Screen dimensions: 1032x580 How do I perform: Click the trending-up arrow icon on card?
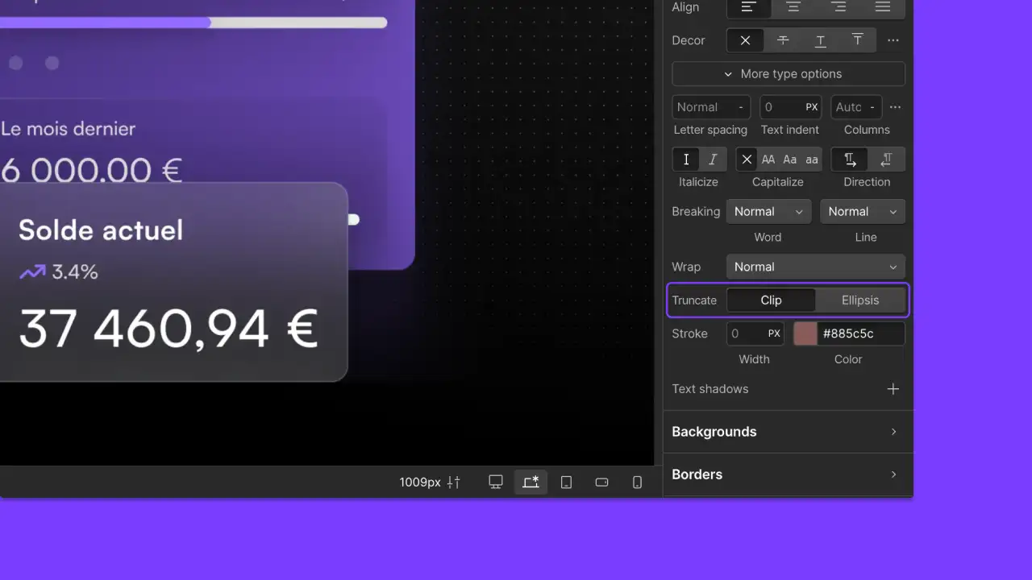(33, 272)
